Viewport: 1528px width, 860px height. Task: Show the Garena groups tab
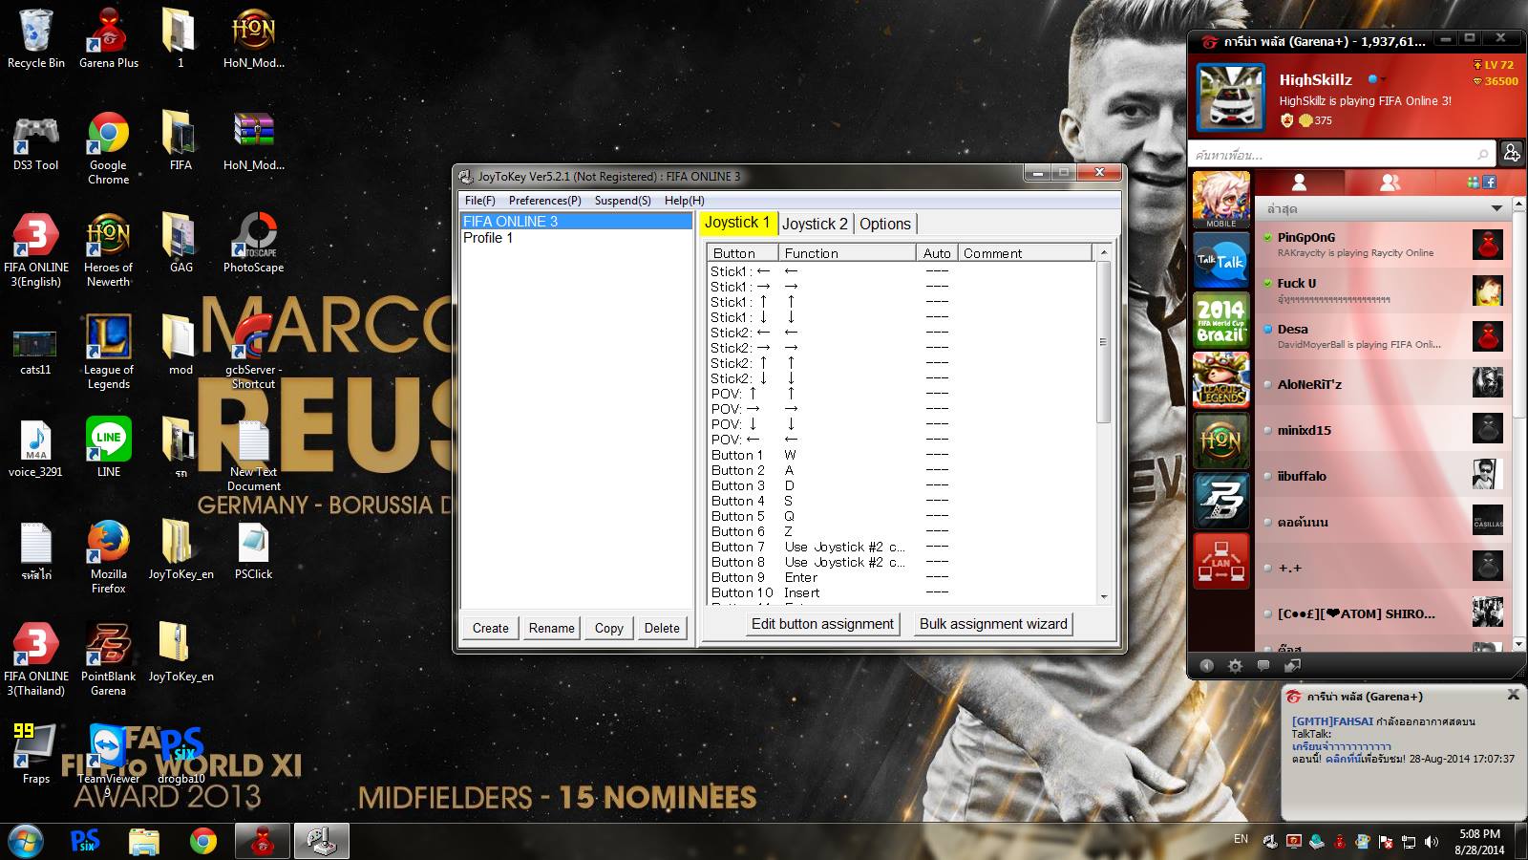point(1390,182)
